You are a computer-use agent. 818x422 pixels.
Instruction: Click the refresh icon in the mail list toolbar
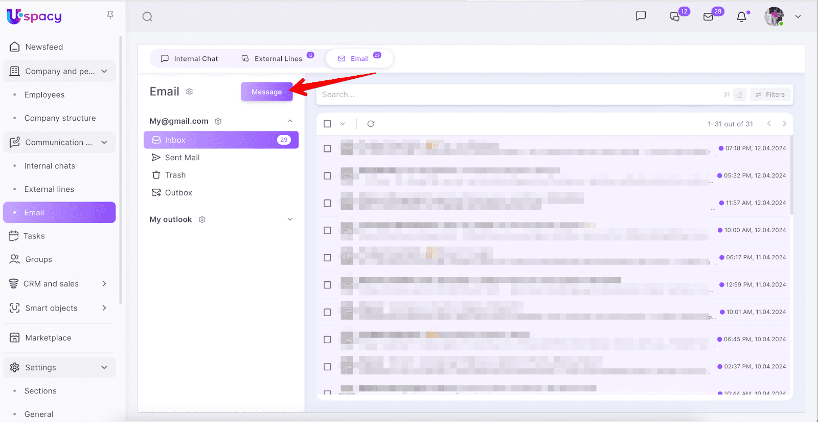pyautogui.click(x=371, y=124)
